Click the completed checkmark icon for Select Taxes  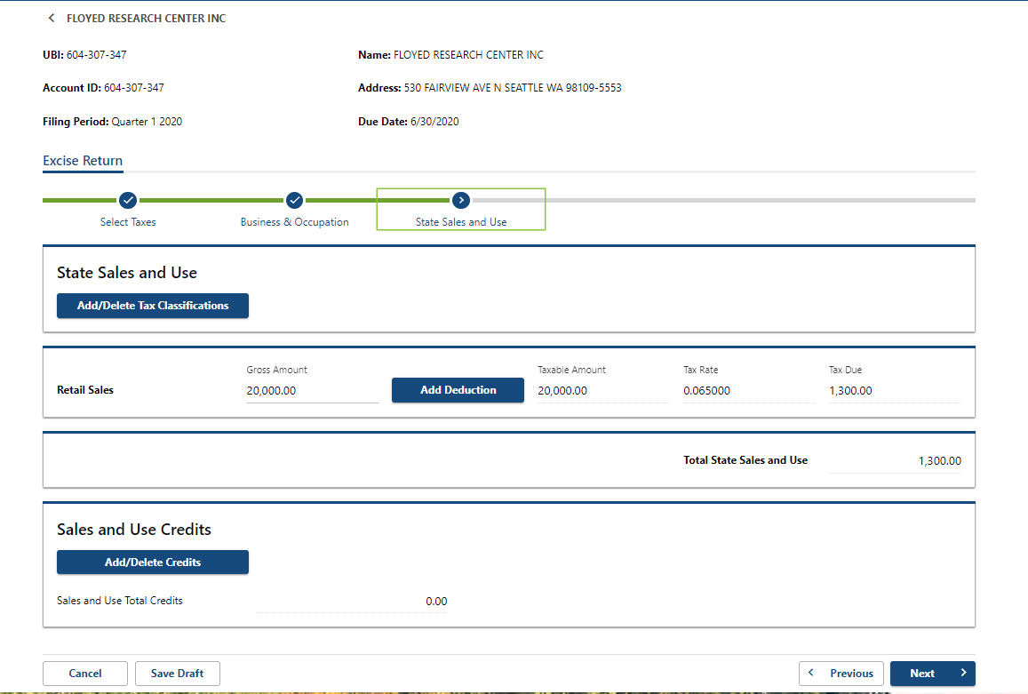(x=128, y=200)
